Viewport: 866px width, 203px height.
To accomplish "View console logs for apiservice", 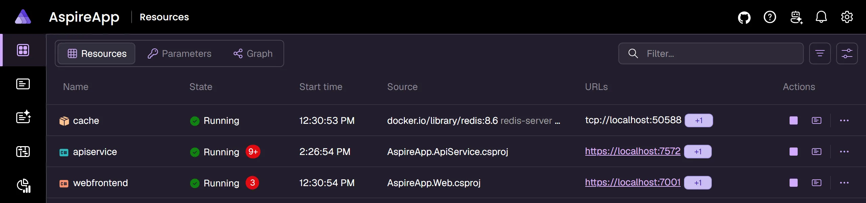I will (x=817, y=152).
